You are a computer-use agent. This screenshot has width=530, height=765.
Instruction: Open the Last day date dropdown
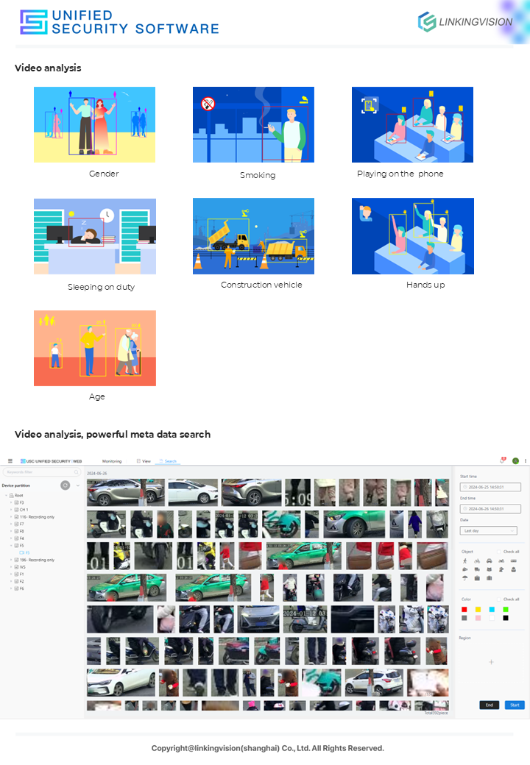tap(490, 530)
